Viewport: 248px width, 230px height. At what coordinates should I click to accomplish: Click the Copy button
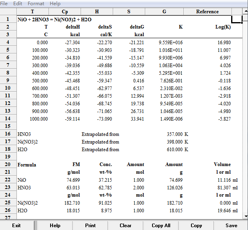[x=196, y=225]
